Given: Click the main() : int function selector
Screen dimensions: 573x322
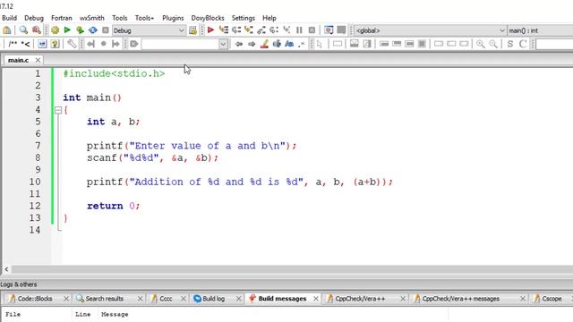Looking at the screenshot, I should click(x=540, y=30).
